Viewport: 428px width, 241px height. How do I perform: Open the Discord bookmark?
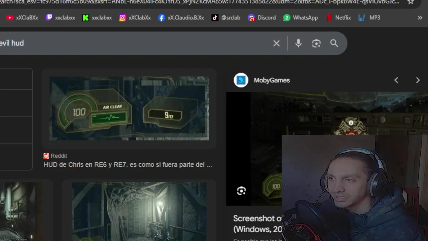(261, 18)
